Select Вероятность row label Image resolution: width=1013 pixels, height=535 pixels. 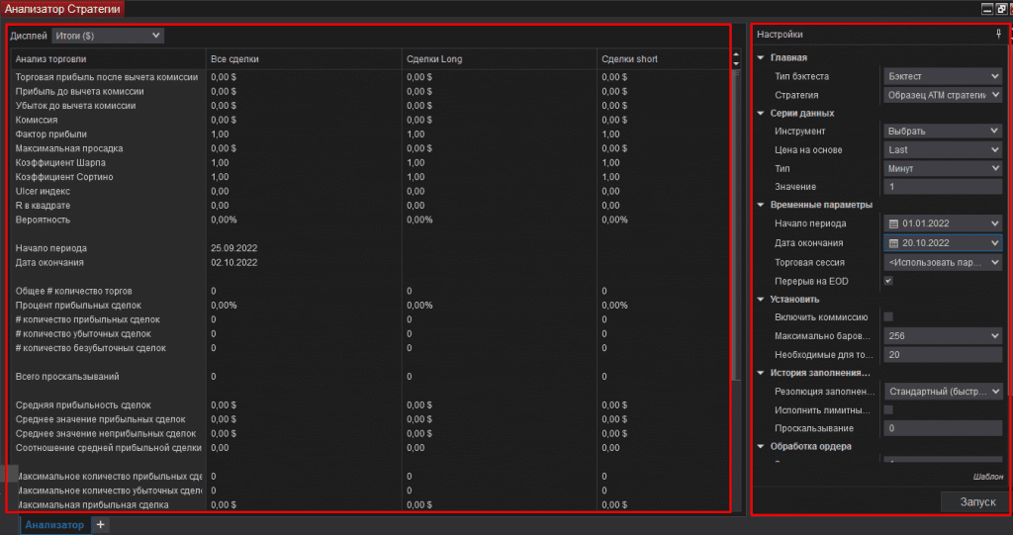tap(43, 220)
